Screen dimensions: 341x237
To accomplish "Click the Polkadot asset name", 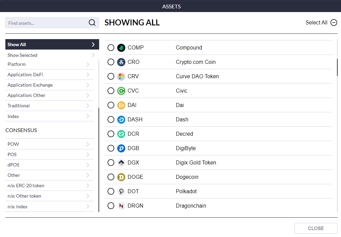I will click(x=186, y=192).
